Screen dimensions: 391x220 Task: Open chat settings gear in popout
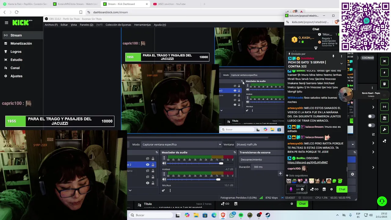click(x=331, y=189)
